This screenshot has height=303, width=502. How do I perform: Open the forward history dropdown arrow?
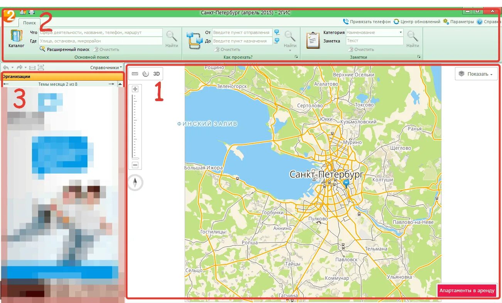(26, 67)
